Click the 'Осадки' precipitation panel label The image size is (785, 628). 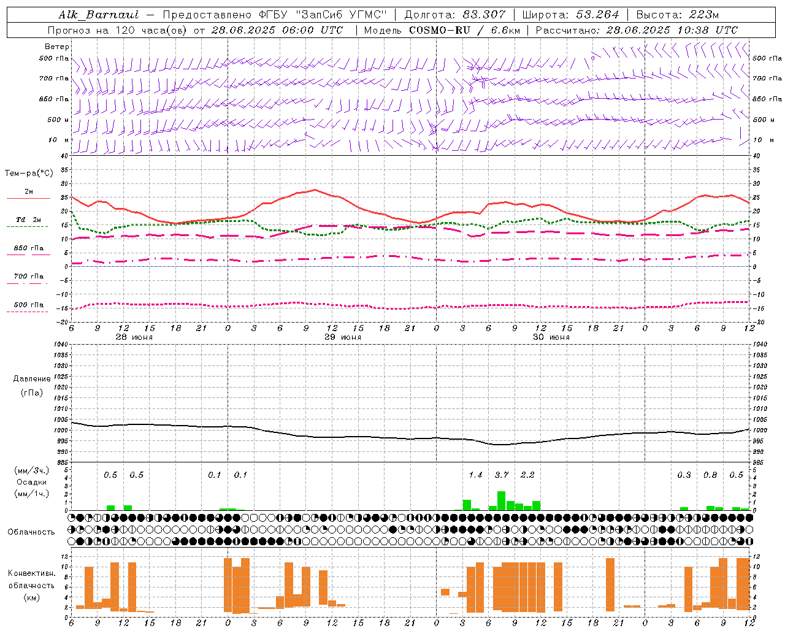[x=32, y=482]
